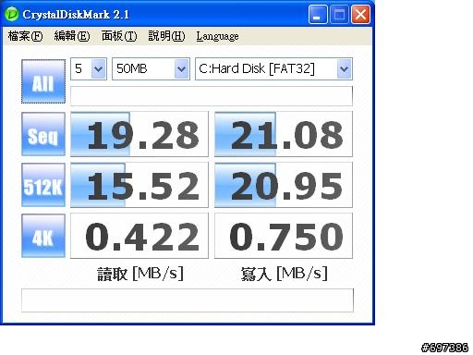Viewport: 473px width, 355px height.
Task: Click the 寫入 [MB/s] column label
Action: pos(284,274)
